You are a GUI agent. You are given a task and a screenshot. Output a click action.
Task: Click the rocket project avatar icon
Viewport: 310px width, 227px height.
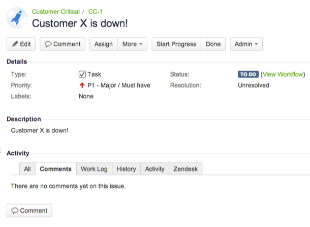(x=17, y=17)
